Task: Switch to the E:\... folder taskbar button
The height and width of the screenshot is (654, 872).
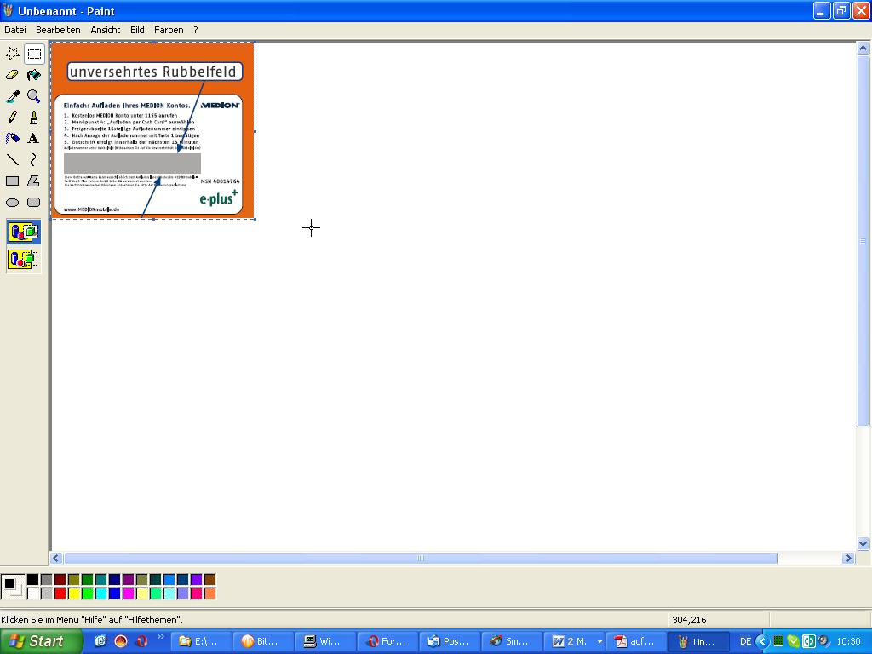Action: (x=200, y=641)
